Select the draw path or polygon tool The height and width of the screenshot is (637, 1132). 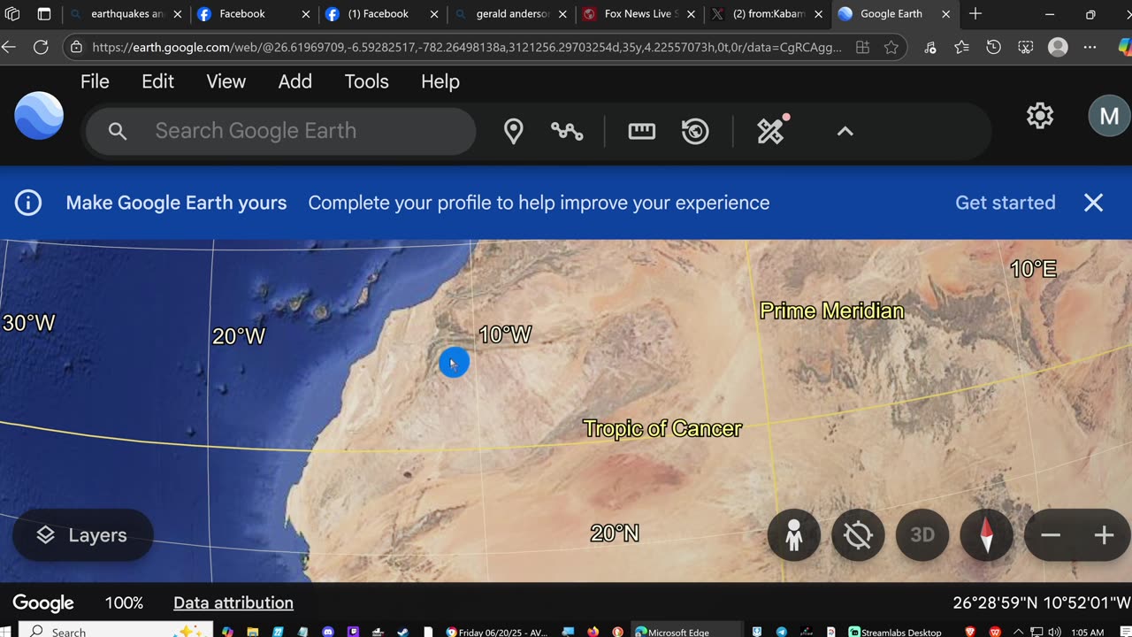pyautogui.click(x=567, y=131)
